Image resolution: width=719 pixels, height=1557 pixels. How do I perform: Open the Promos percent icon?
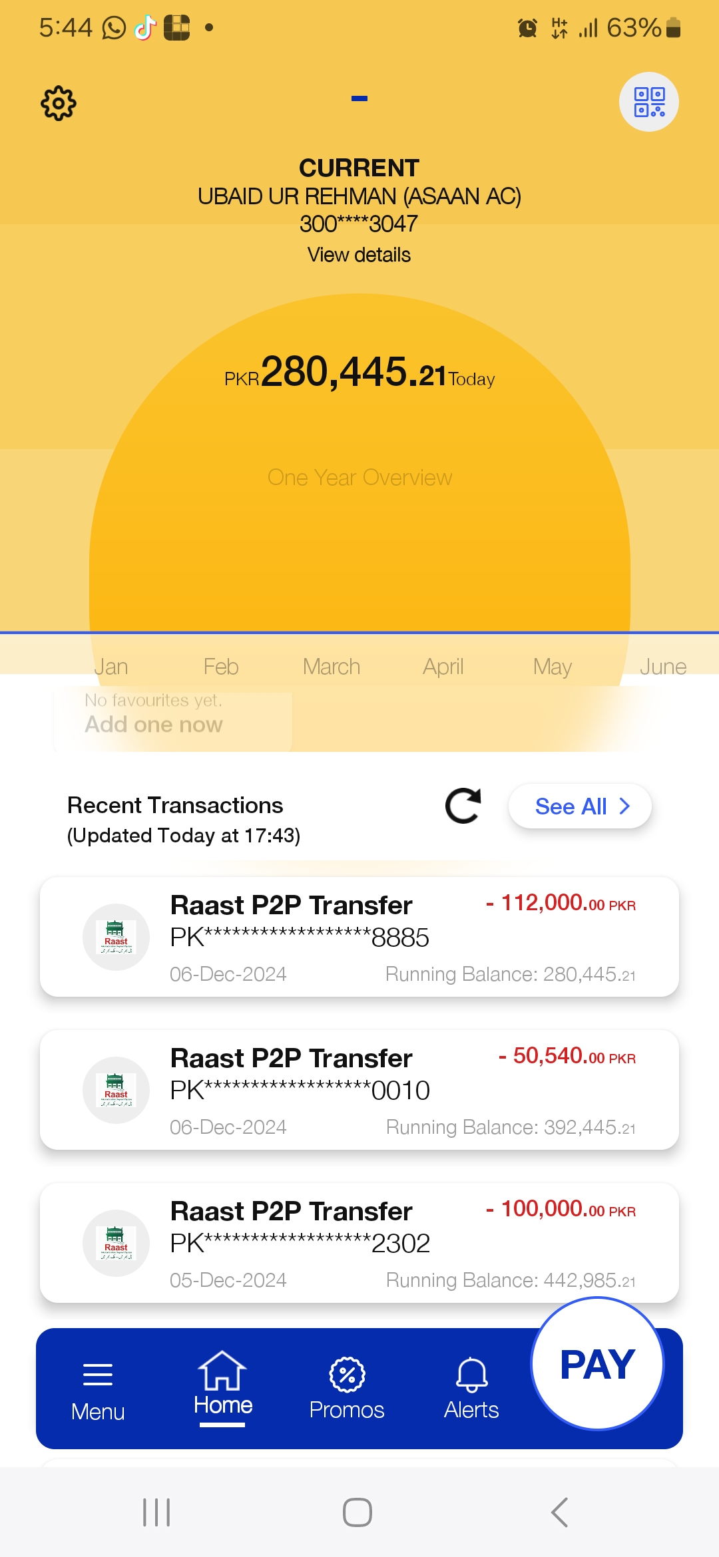point(347,1375)
